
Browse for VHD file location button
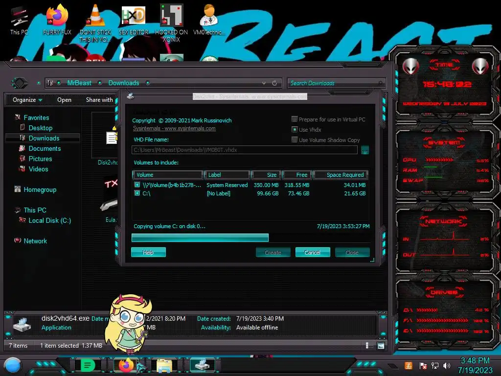[x=364, y=150]
